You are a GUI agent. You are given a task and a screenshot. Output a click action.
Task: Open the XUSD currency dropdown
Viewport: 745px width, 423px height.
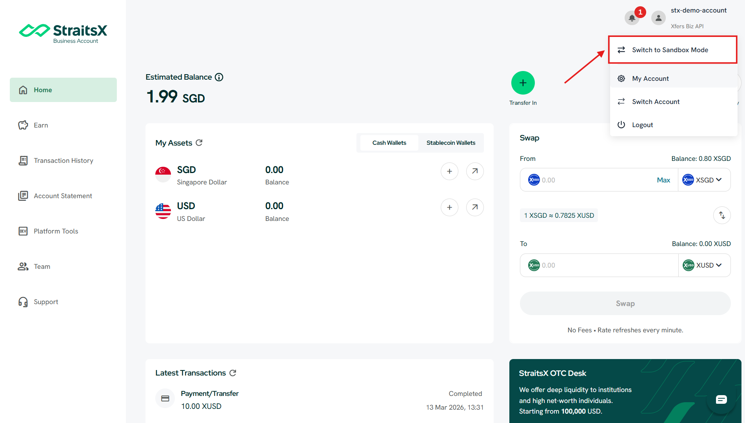704,265
